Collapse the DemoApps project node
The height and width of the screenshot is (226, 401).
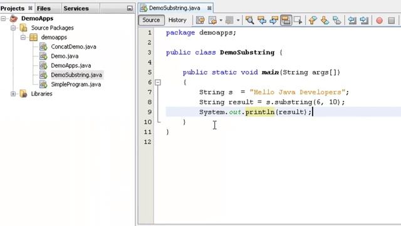tap(3, 18)
